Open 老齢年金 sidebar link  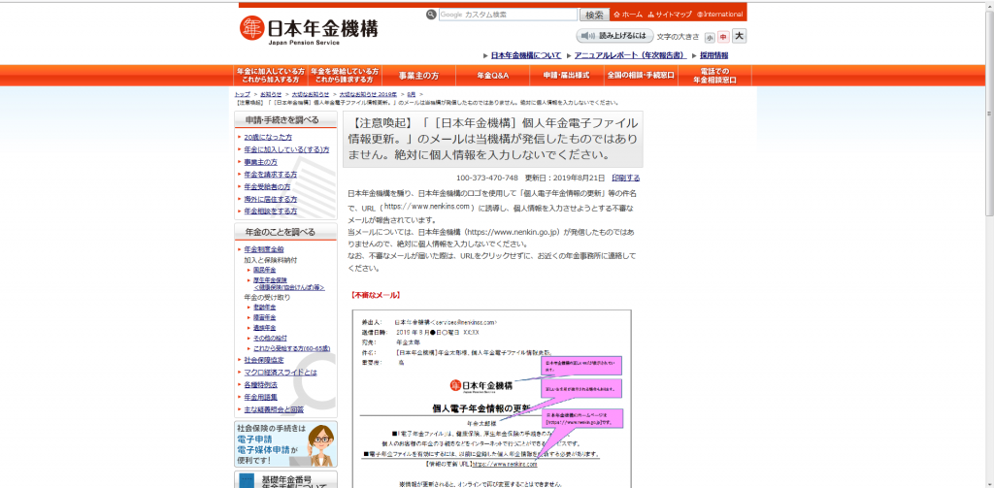click(265, 307)
